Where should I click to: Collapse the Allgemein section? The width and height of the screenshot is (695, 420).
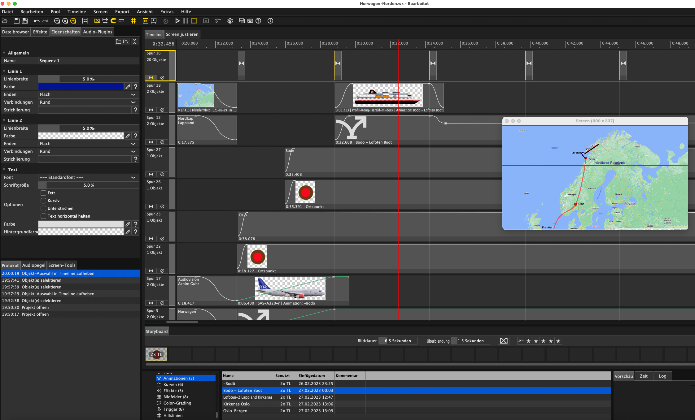click(4, 53)
